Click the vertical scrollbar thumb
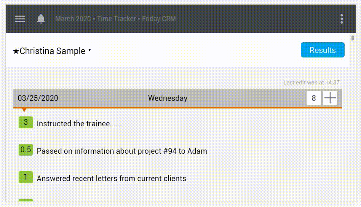 point(353,38)
